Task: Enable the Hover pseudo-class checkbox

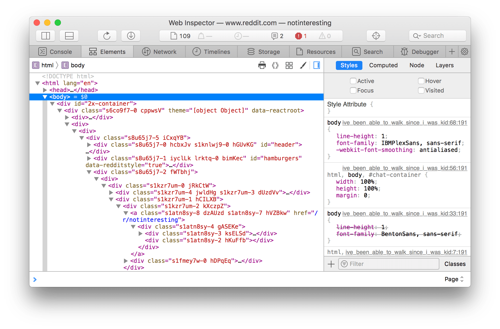Action: point(421,81)
